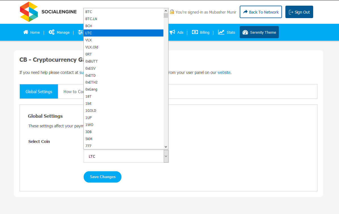Click the Home house icon
Screen dimensions: 339x214
click(x=26, y=32)
